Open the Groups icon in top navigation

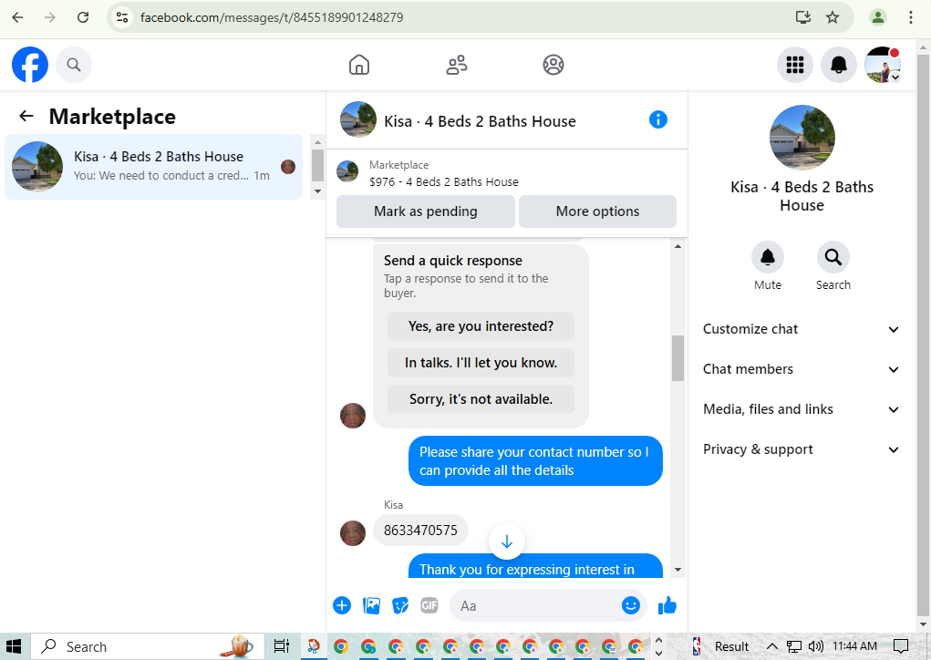(553, 65)
